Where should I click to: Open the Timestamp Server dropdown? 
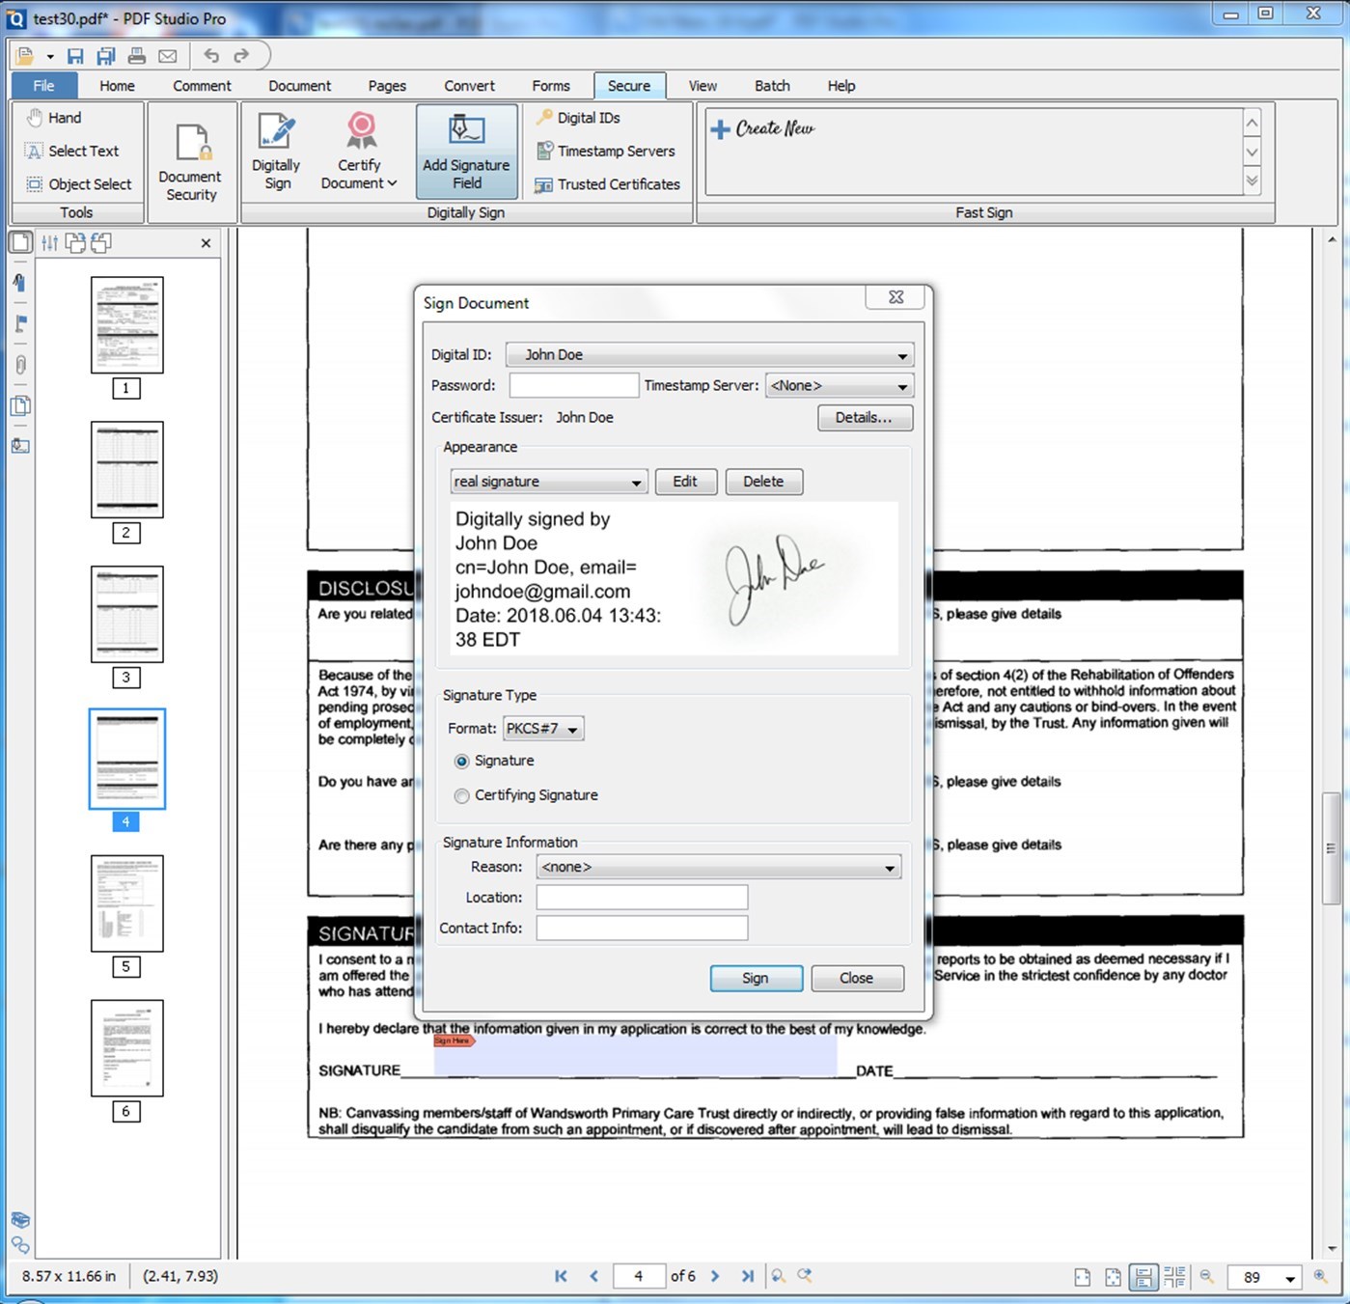tap(839, 386)
